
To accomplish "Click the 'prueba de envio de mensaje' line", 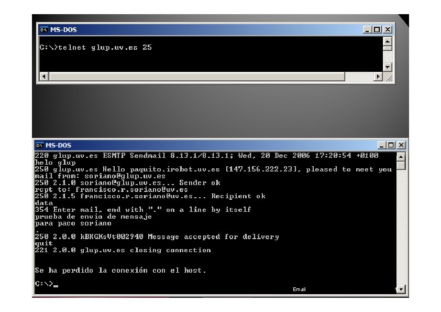I will coord(93,217).
